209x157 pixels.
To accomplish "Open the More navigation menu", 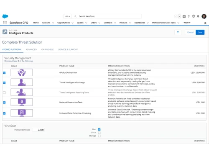I will click(x=187, y=23).
